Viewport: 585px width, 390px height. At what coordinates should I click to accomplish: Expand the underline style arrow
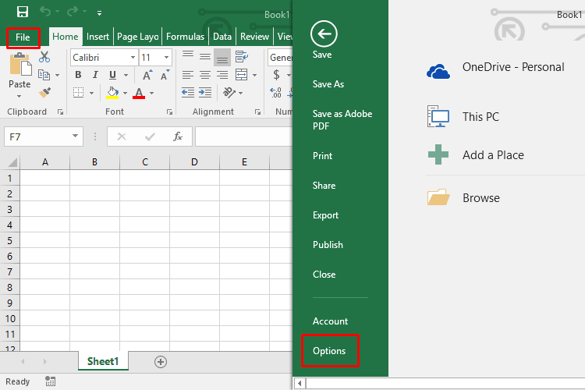pyautogui.click(x=126, y=75)
